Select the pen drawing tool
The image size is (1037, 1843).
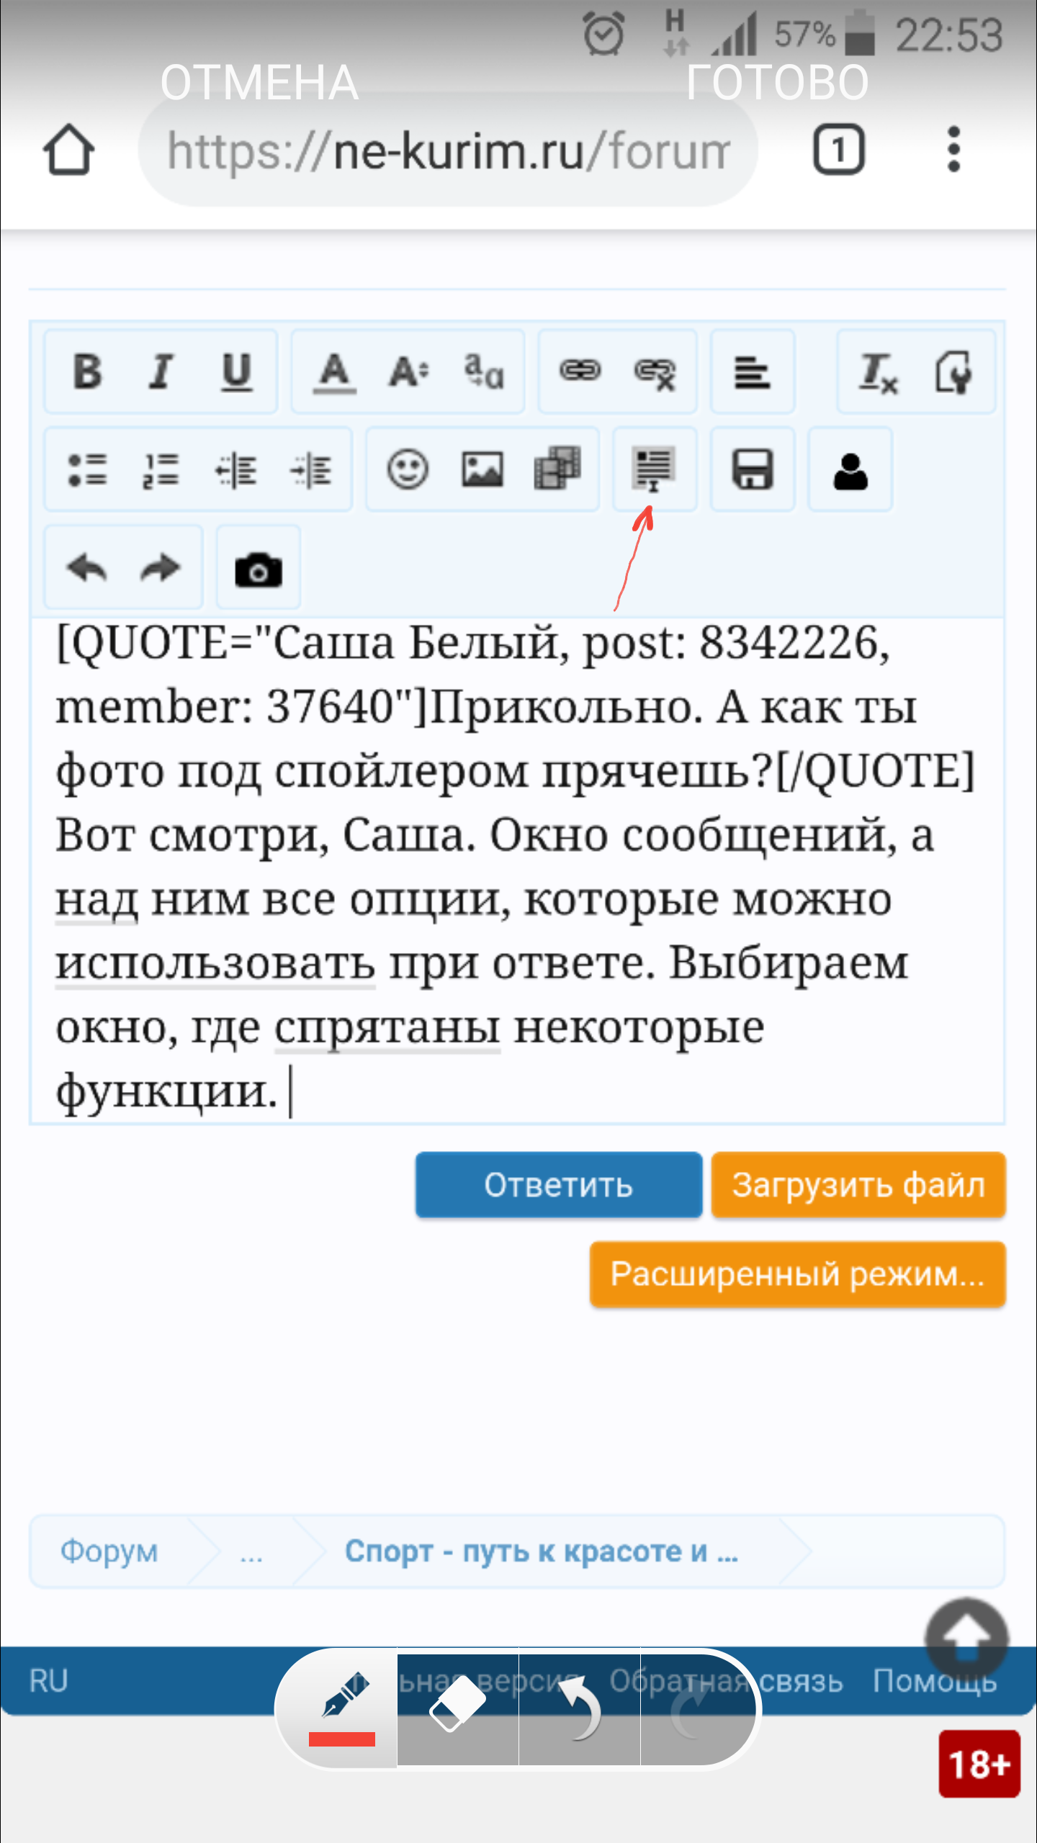click(337, 1708)
